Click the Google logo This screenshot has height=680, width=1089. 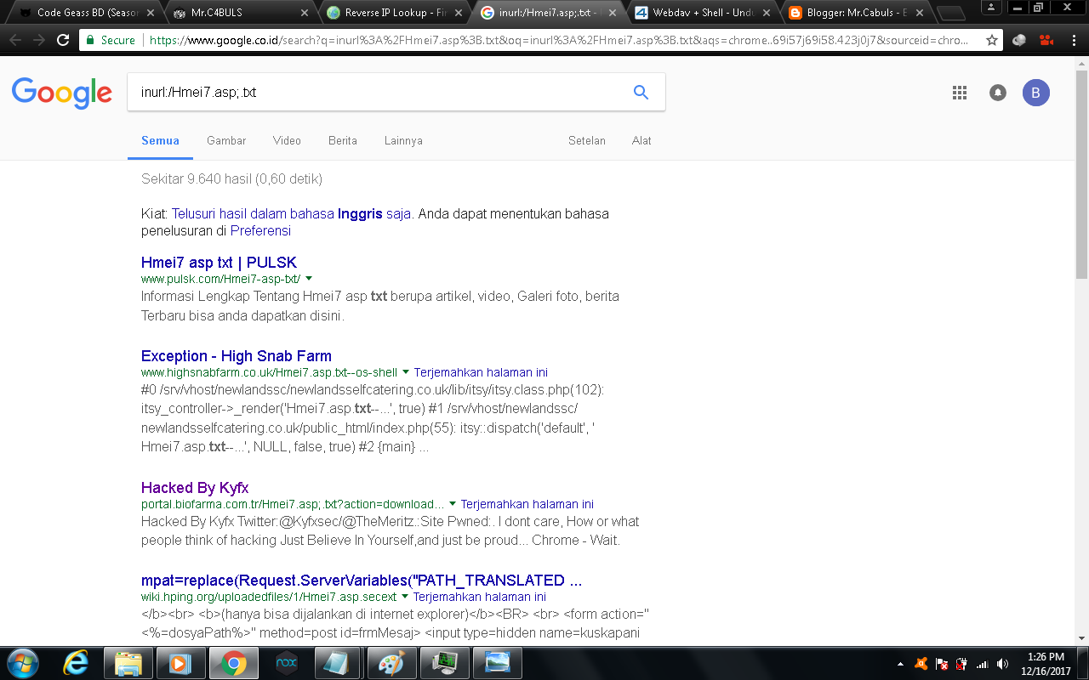click(x=62, y=92)
